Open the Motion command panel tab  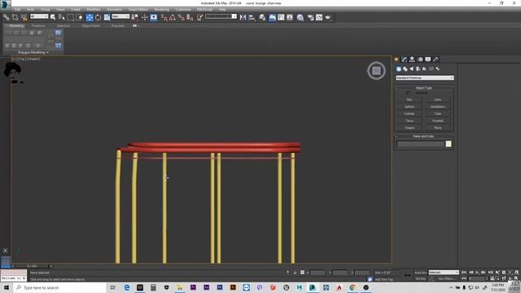(x=420, y=59)
